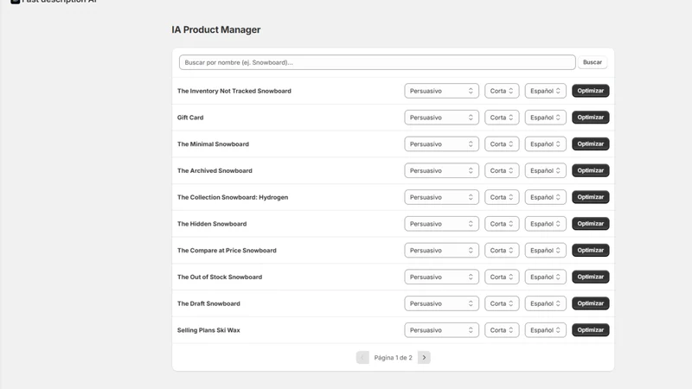The image size is (692, 389).
Task: Open the Español dropdown for Selling Plans Ski Wax
Action: pyautogui.click(x=546, y=330)
